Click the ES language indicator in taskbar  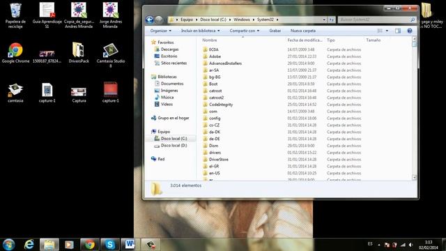tap(370, 244)
